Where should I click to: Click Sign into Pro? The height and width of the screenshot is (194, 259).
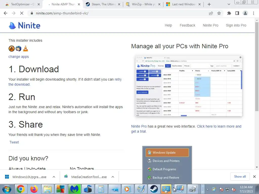click(236, 25)
